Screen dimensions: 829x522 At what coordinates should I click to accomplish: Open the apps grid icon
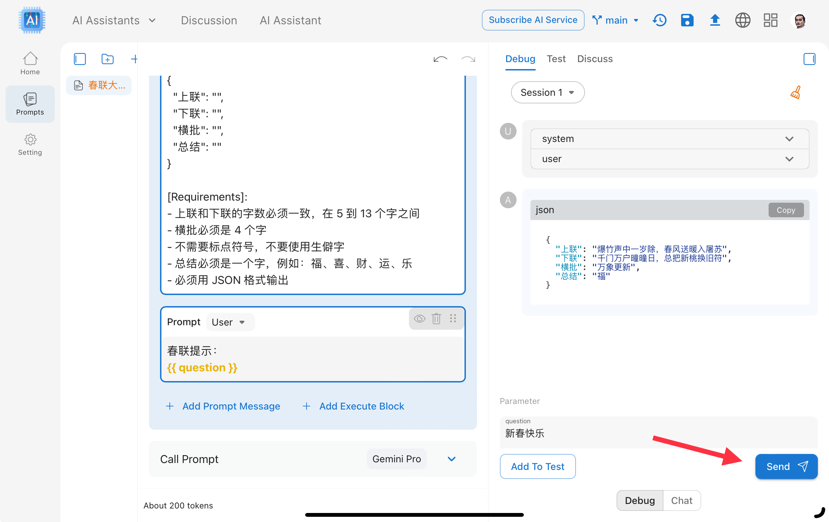[770, 20]
